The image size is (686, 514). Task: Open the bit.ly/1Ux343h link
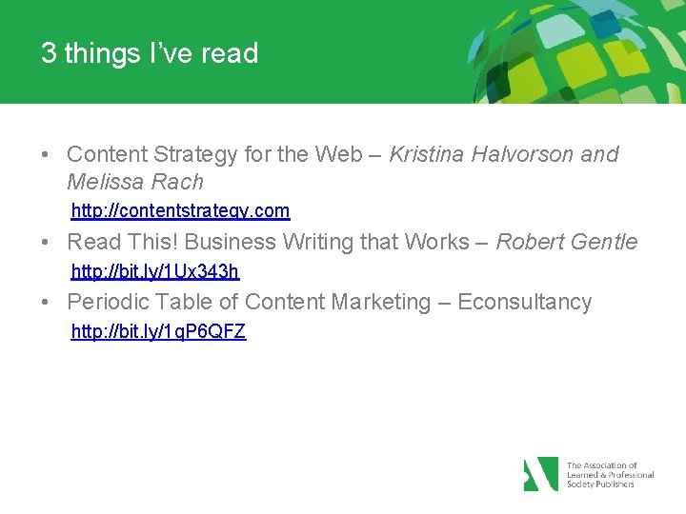[x=155, y=271]
